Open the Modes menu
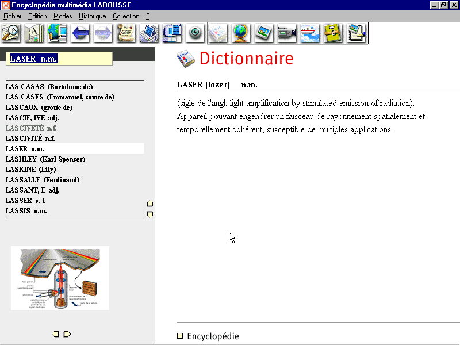The height and width of the screenshot is (345, 460). 63,16
